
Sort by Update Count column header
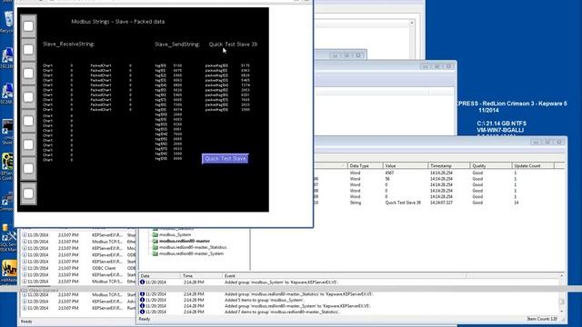click(x=533, y=165)
